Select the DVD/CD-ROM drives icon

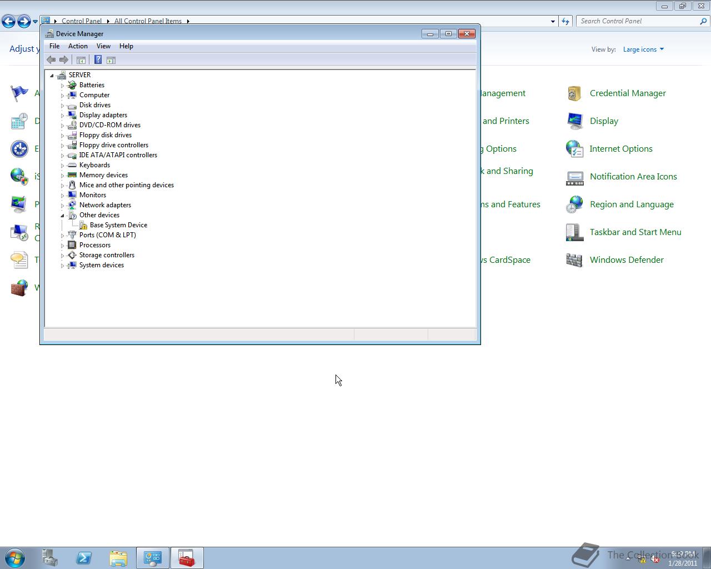coord(72,125)
